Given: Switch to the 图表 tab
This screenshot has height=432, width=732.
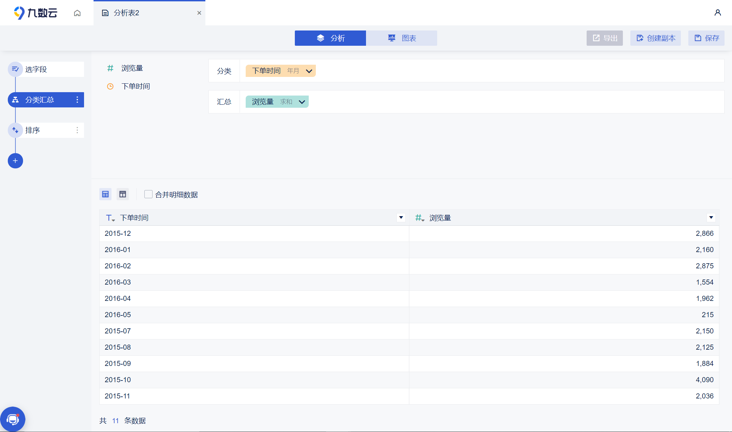Looking at the screenshot, I should tap(402, 38).
